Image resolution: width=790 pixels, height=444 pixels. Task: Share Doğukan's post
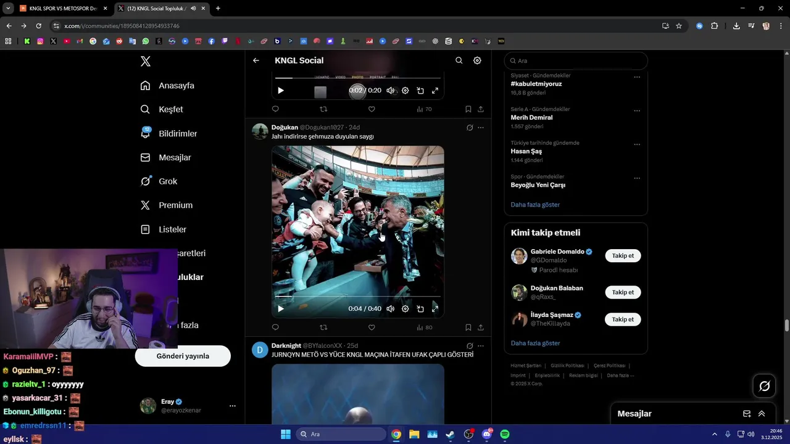[x=481, y=327]
